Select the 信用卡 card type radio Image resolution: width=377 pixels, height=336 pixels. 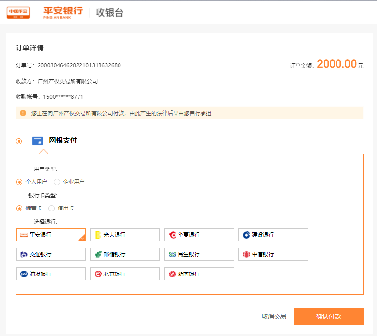click(x=51, y=208)
